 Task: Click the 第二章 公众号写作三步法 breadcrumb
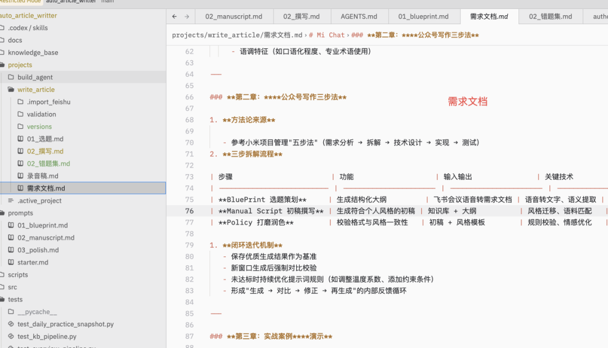(415, 35)
